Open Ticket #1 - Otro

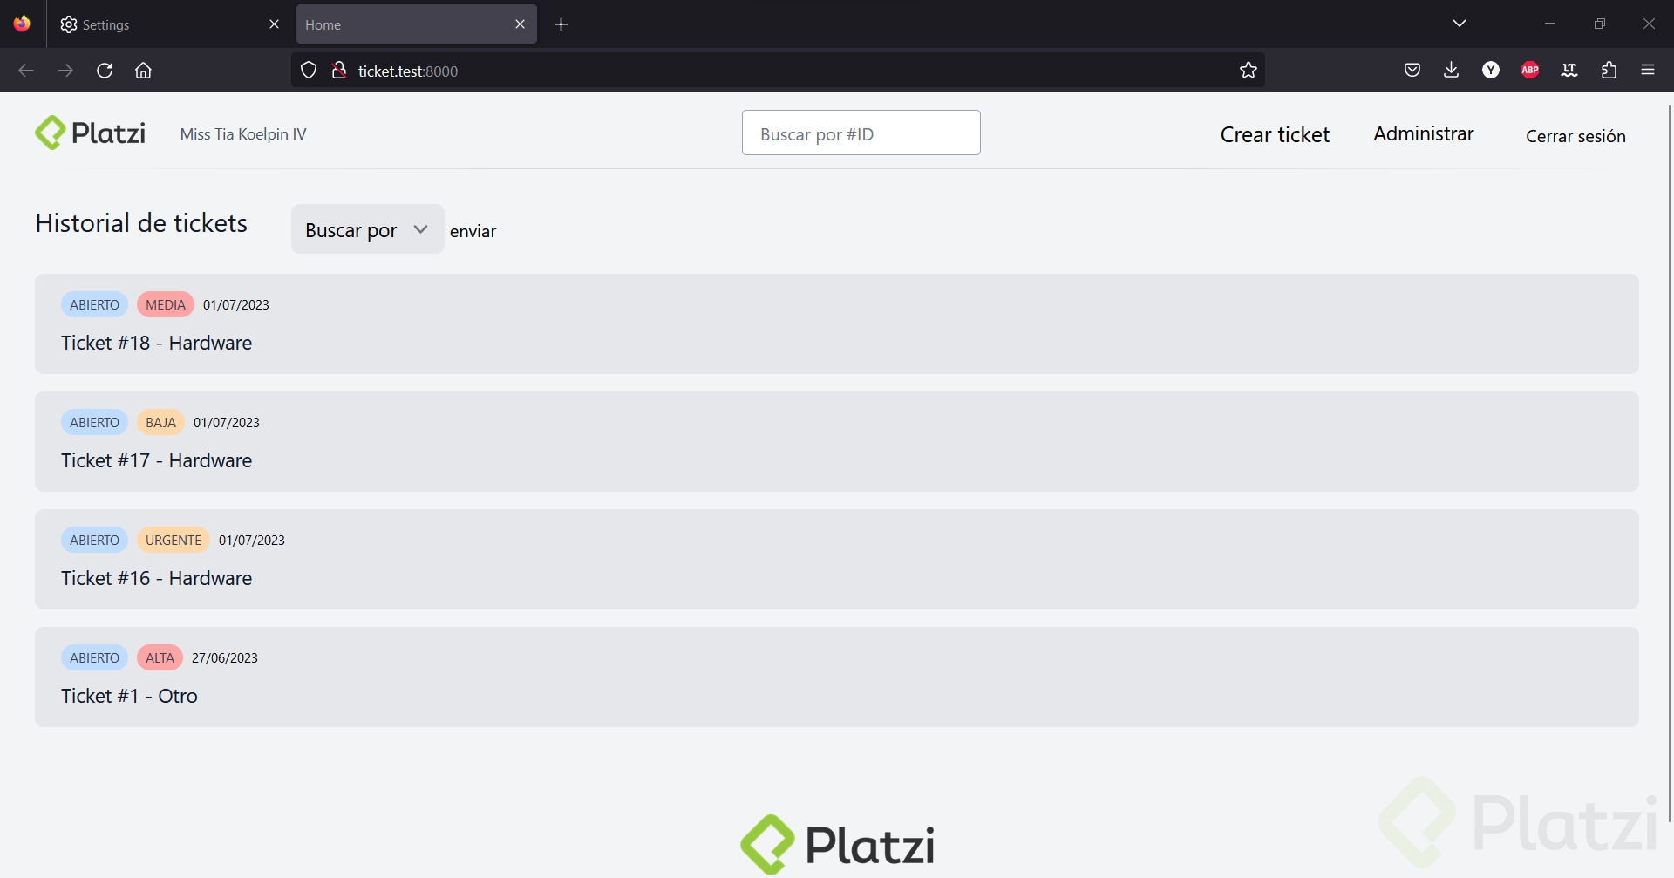click(x=129, y=695)
